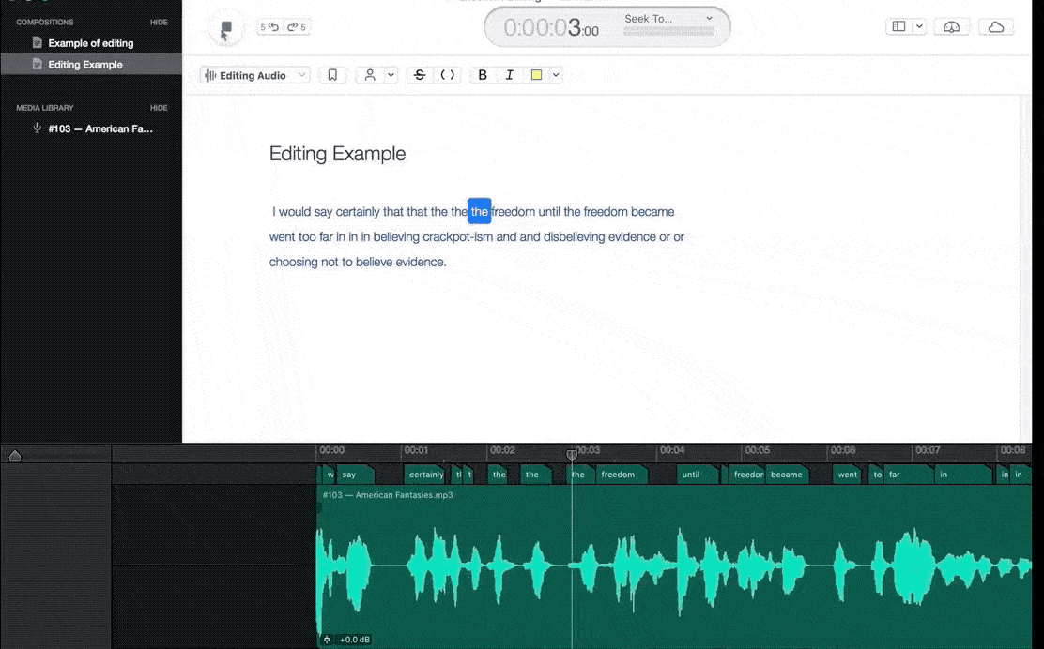Viewport: 1044px width, 649px height.
Task: Open the Editing Audio mode dropdown
Action: click(x=253, y=74)
